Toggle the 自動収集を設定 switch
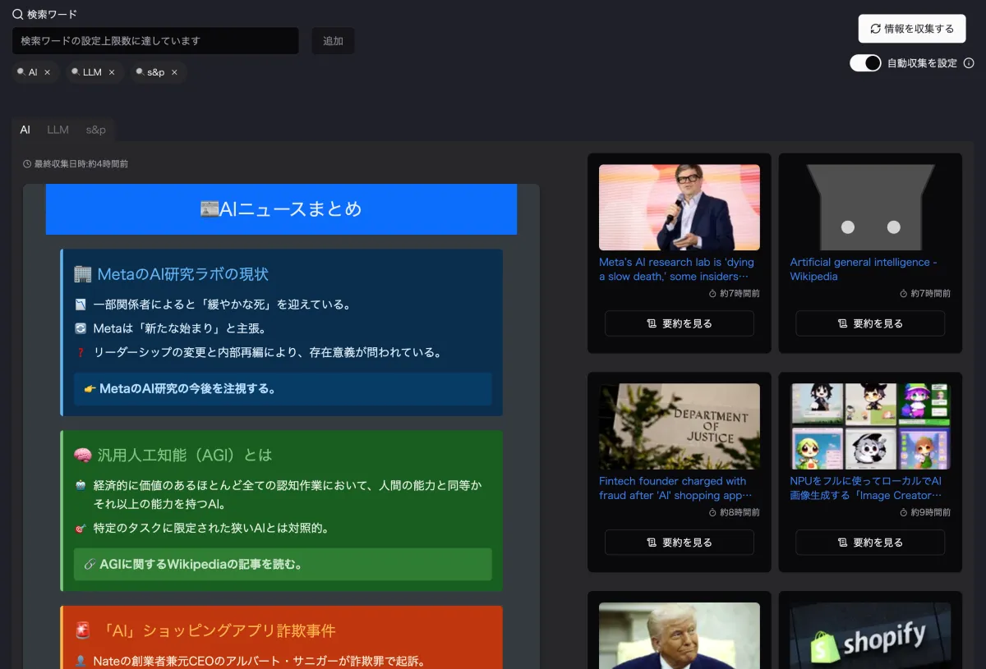986x669 pixels. click(865, 63)
